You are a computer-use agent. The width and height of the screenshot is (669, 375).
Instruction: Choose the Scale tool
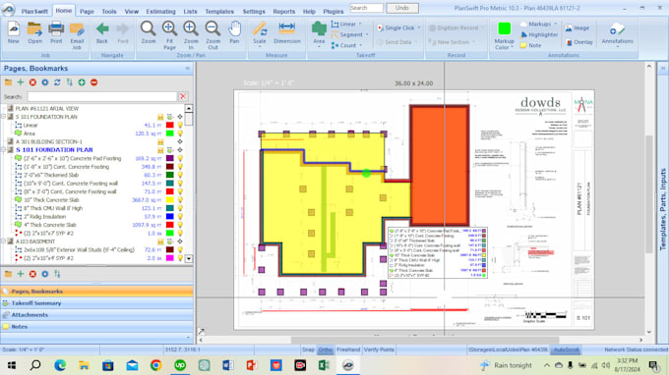click(260, 32)
